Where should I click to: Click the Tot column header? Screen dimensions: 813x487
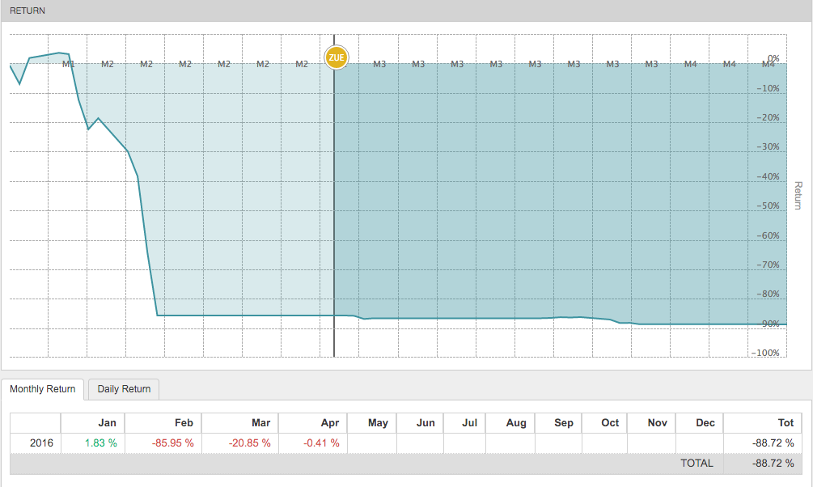[785, 423]
